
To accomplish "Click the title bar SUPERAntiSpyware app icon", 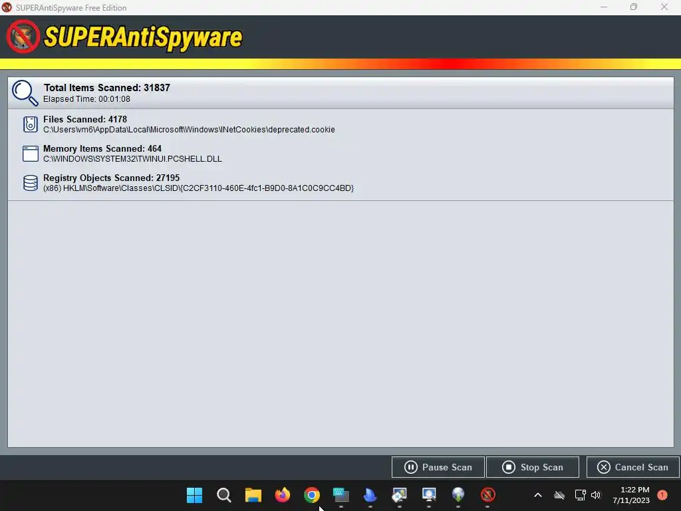I will (x=7, y=7).
